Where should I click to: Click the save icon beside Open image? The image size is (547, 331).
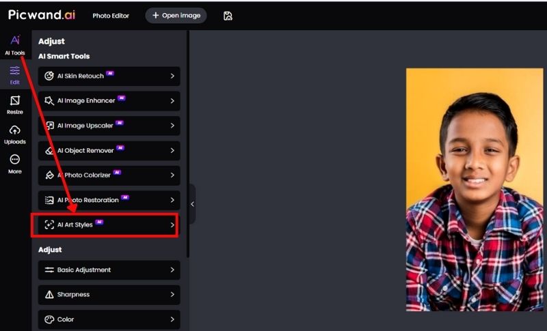tap(228, 16)
